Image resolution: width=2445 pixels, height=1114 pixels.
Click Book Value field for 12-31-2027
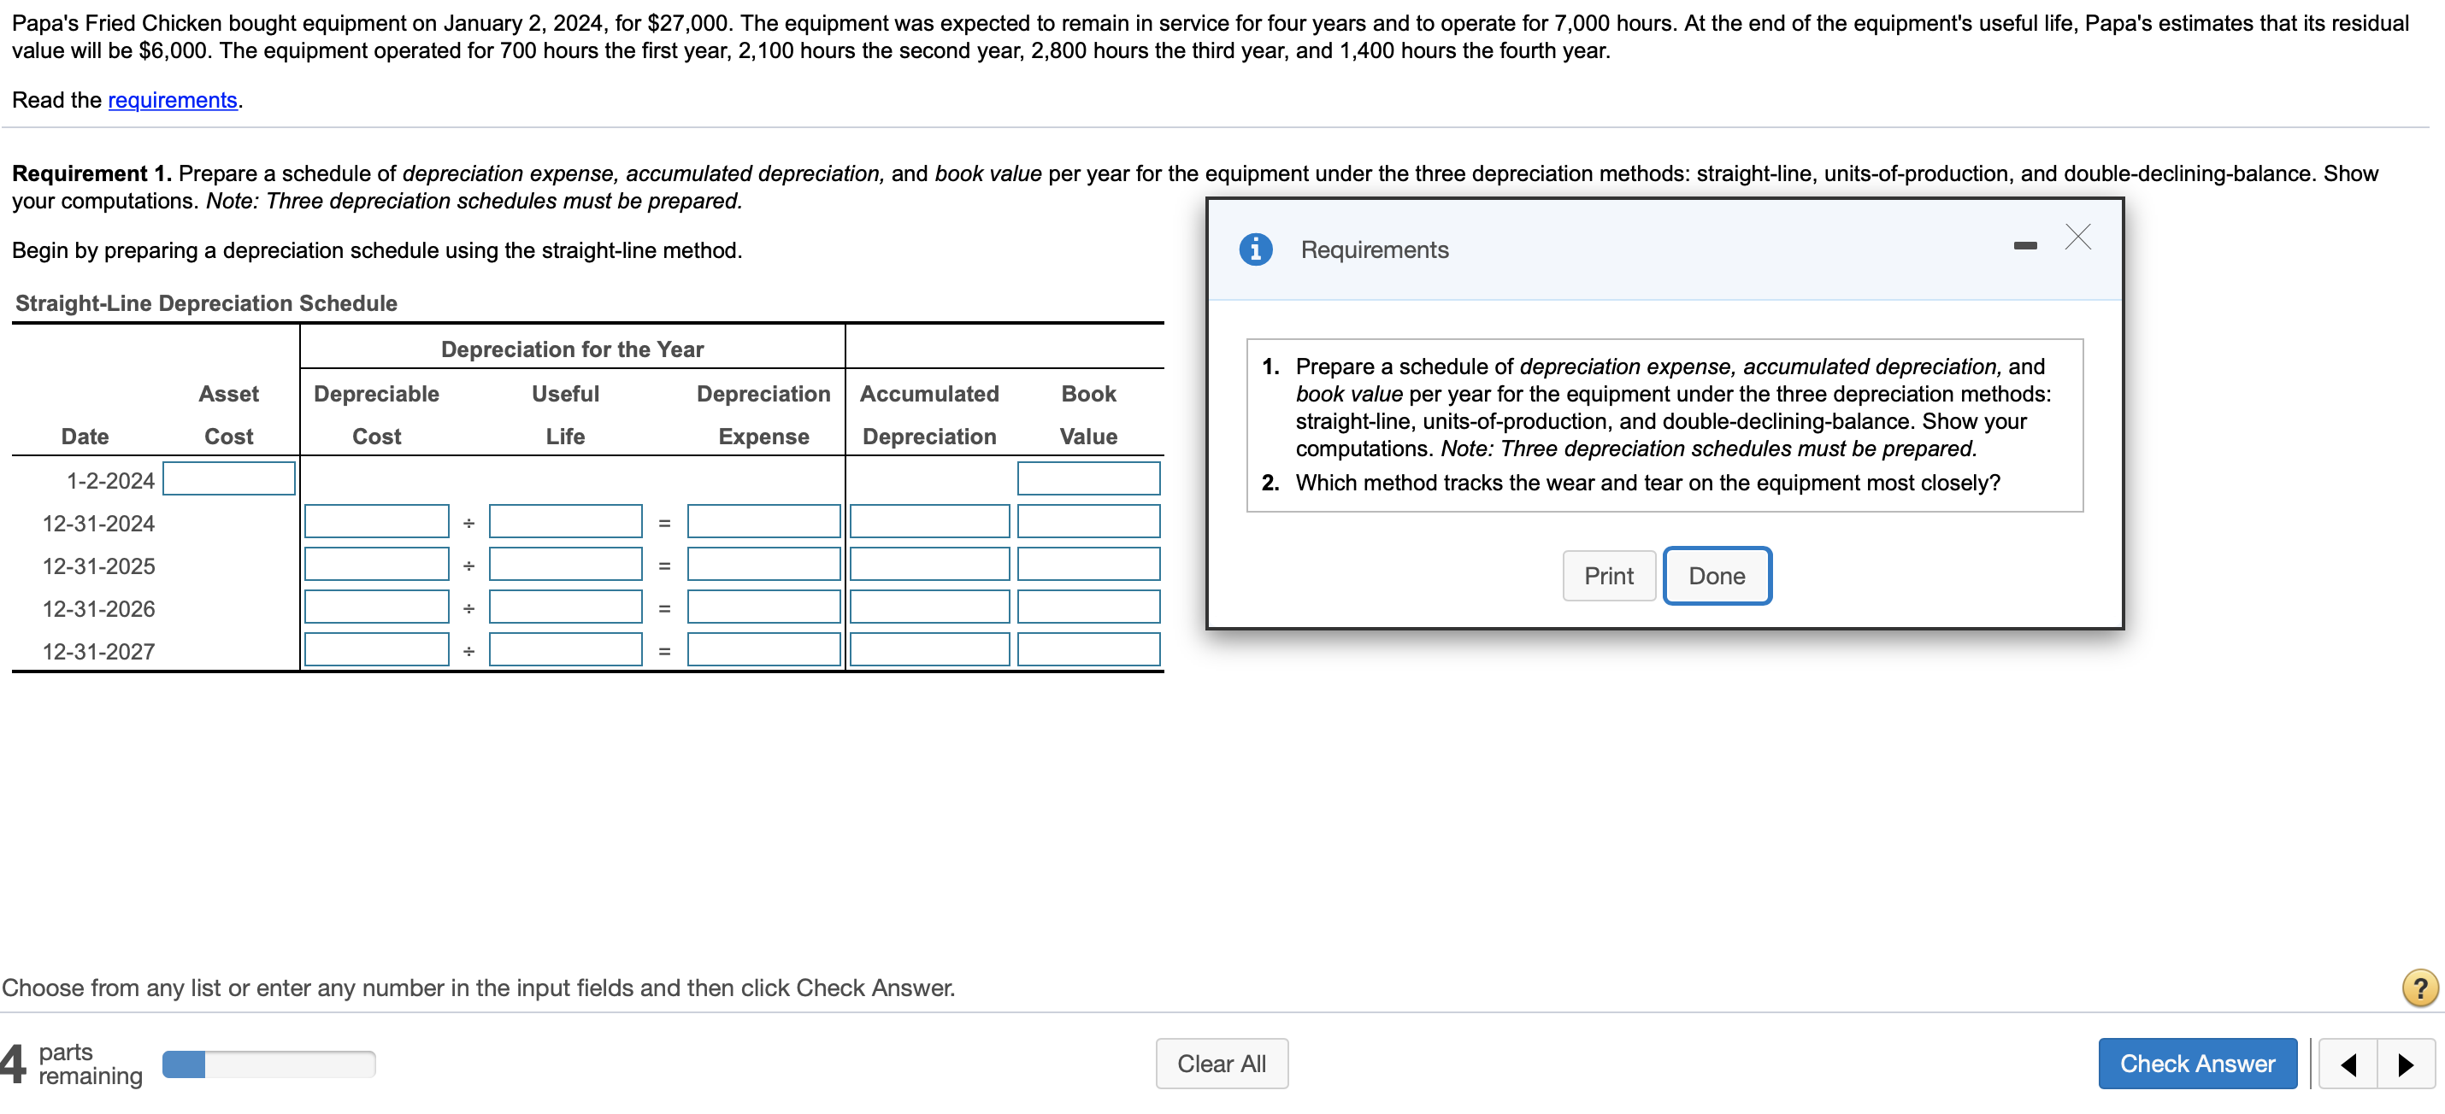1088,649
